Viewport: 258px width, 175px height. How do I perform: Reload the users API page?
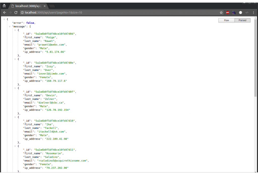click(x=16, y=12)
